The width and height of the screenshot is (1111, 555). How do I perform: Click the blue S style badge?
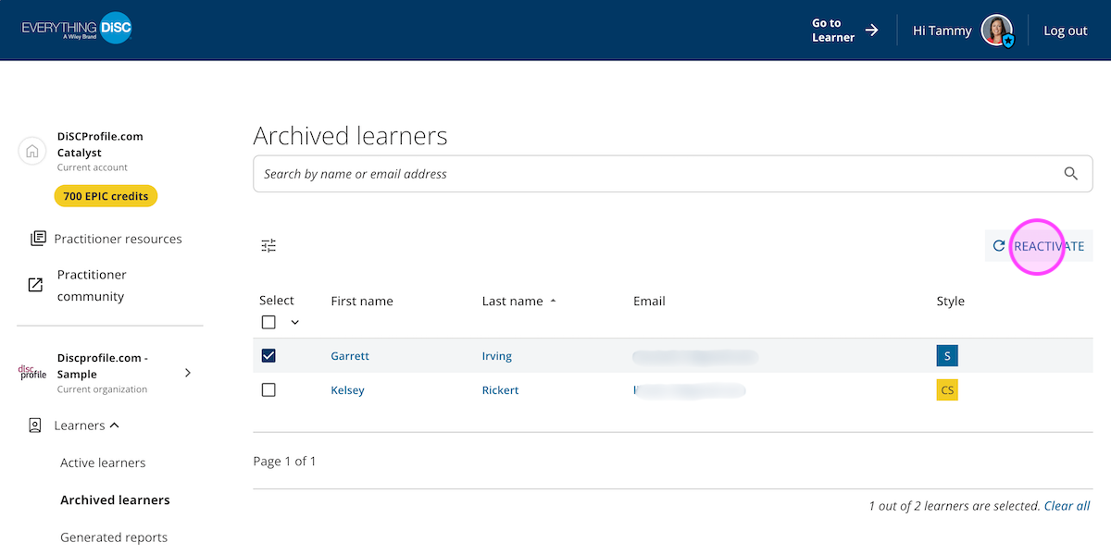(x=947, y=356)
